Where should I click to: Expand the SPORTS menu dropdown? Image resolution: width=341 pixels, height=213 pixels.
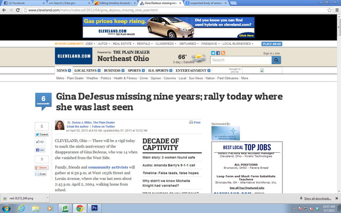coord(143,70)
